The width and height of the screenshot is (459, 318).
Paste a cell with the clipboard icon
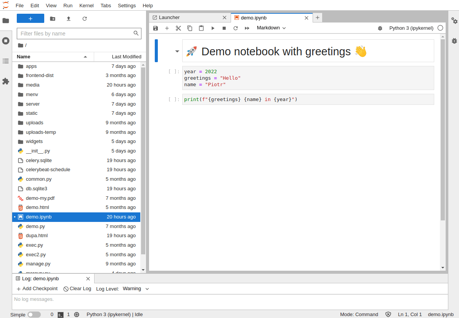pyautogui.click(x=201, y=28)
